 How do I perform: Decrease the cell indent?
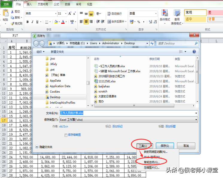(98, 22)
